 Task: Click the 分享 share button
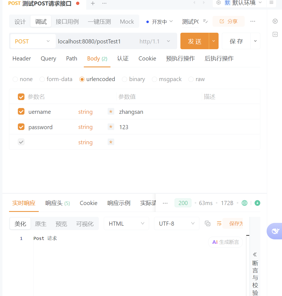[x=228, y=21]
